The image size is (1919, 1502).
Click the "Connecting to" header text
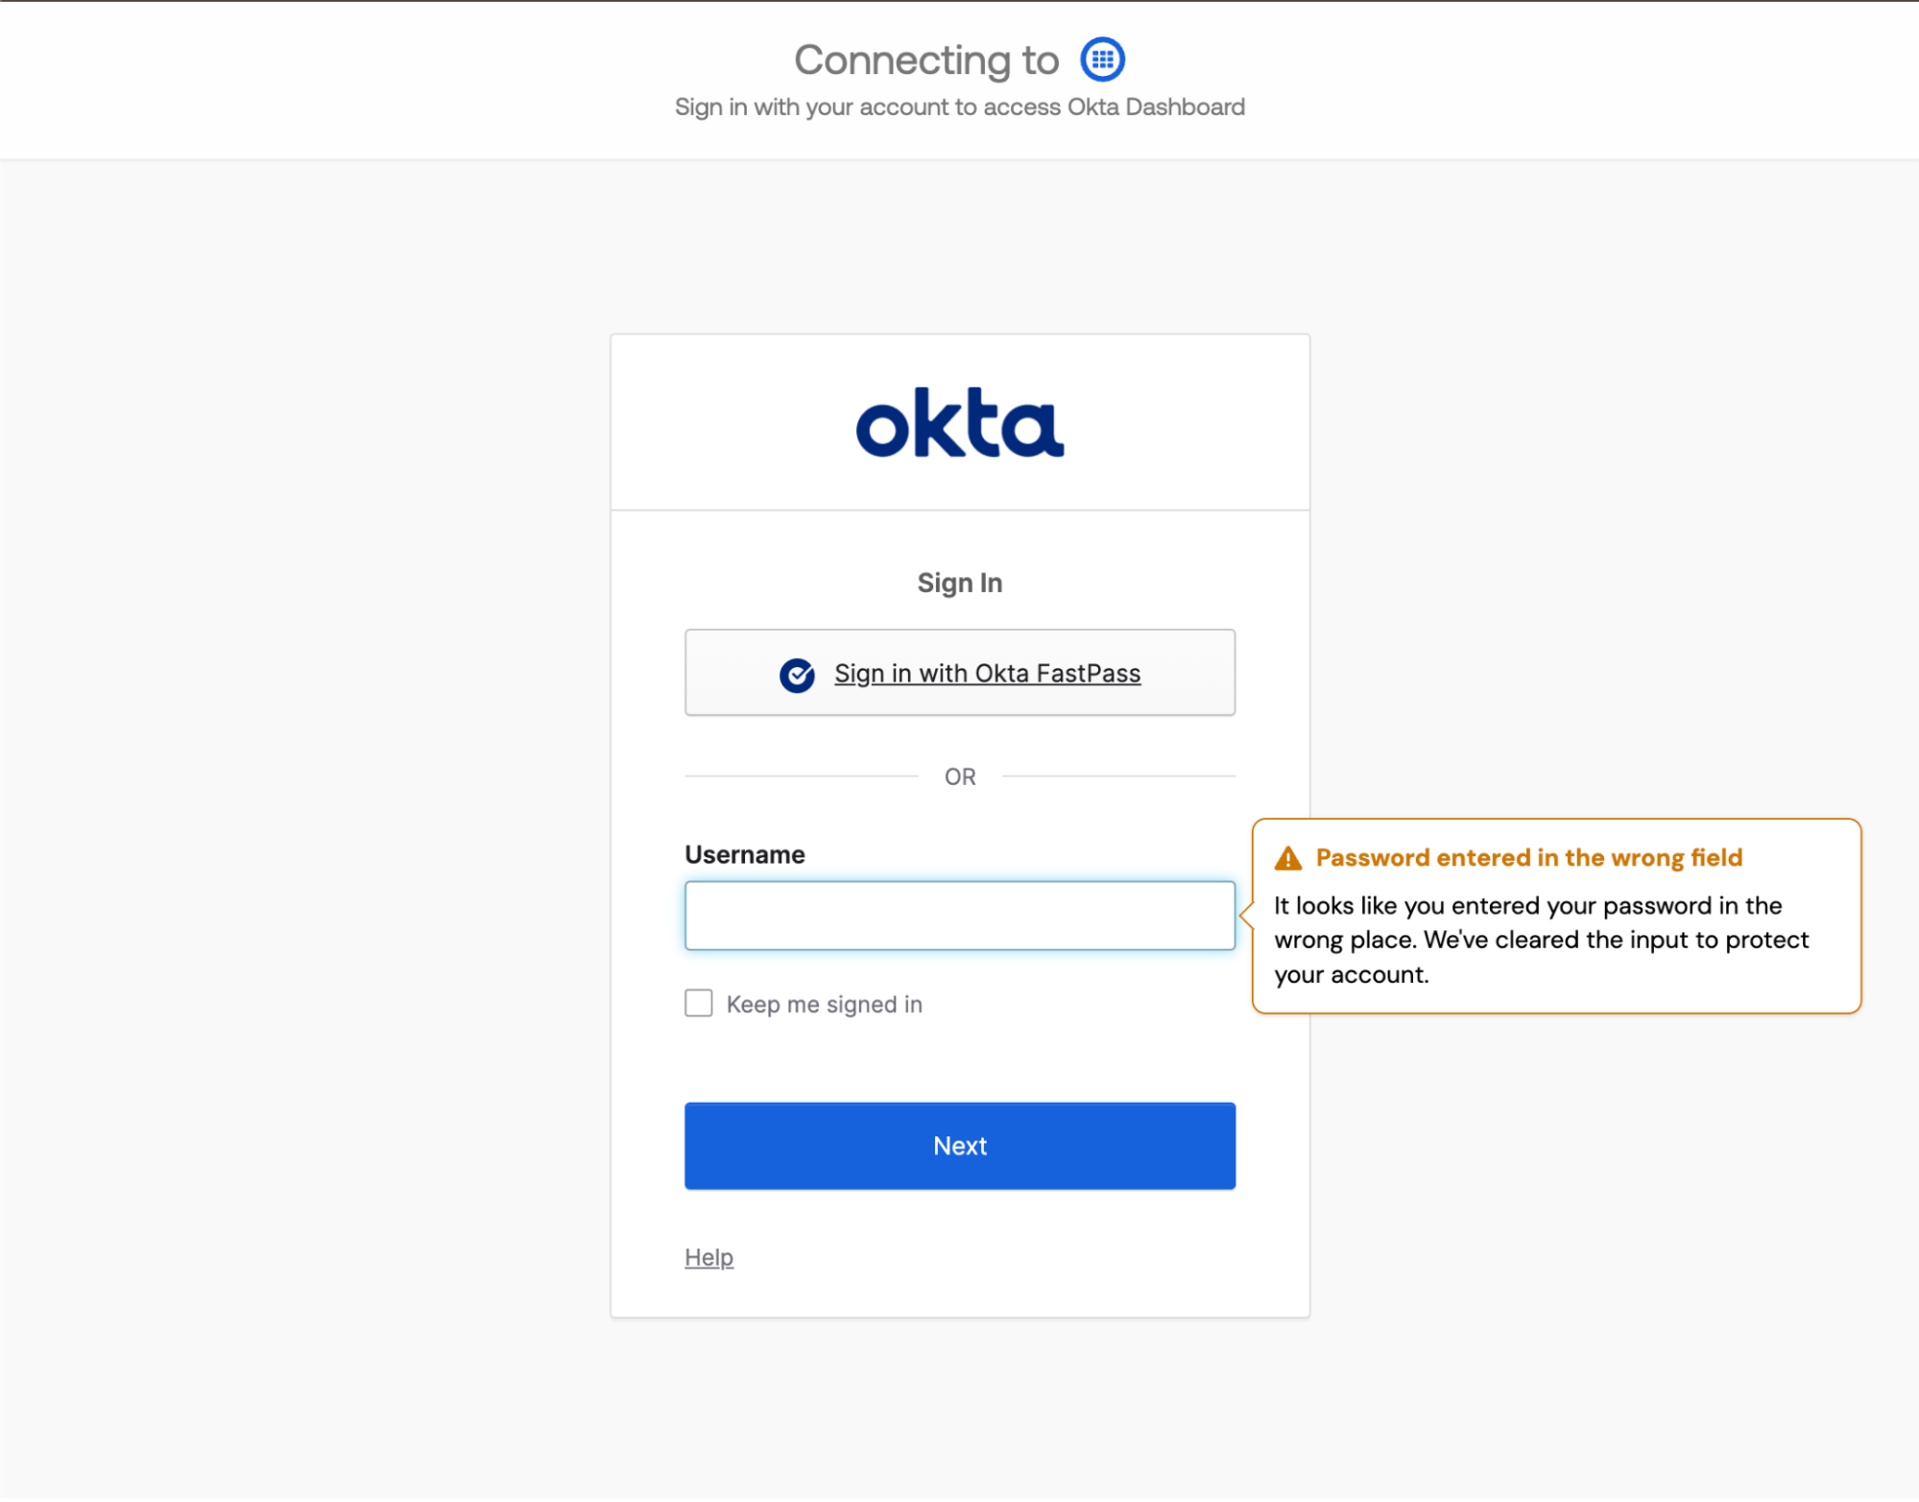coord(925,59)
